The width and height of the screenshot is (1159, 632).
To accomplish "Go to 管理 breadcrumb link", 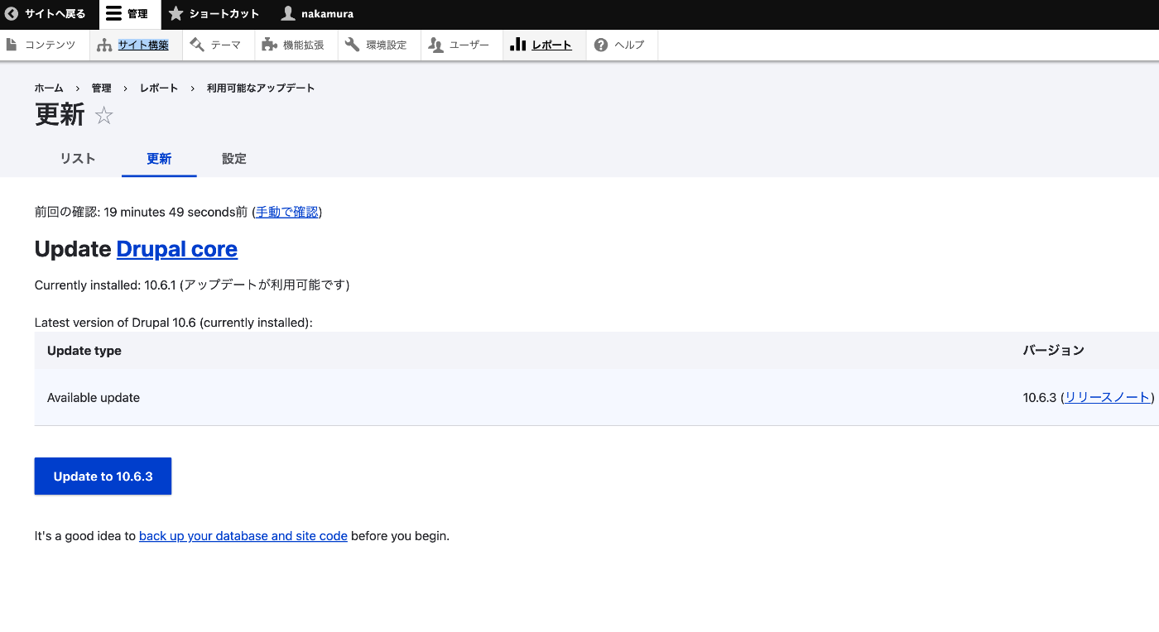I will (101, 88).
